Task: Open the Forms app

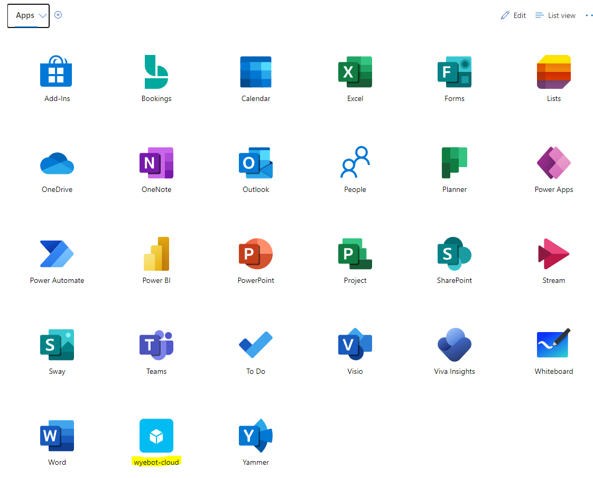Action: coord(454,72)
